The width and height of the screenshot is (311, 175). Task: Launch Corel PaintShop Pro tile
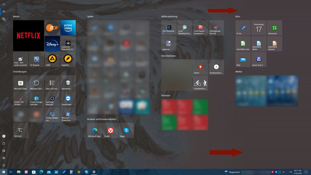click(x=185, y=28)
